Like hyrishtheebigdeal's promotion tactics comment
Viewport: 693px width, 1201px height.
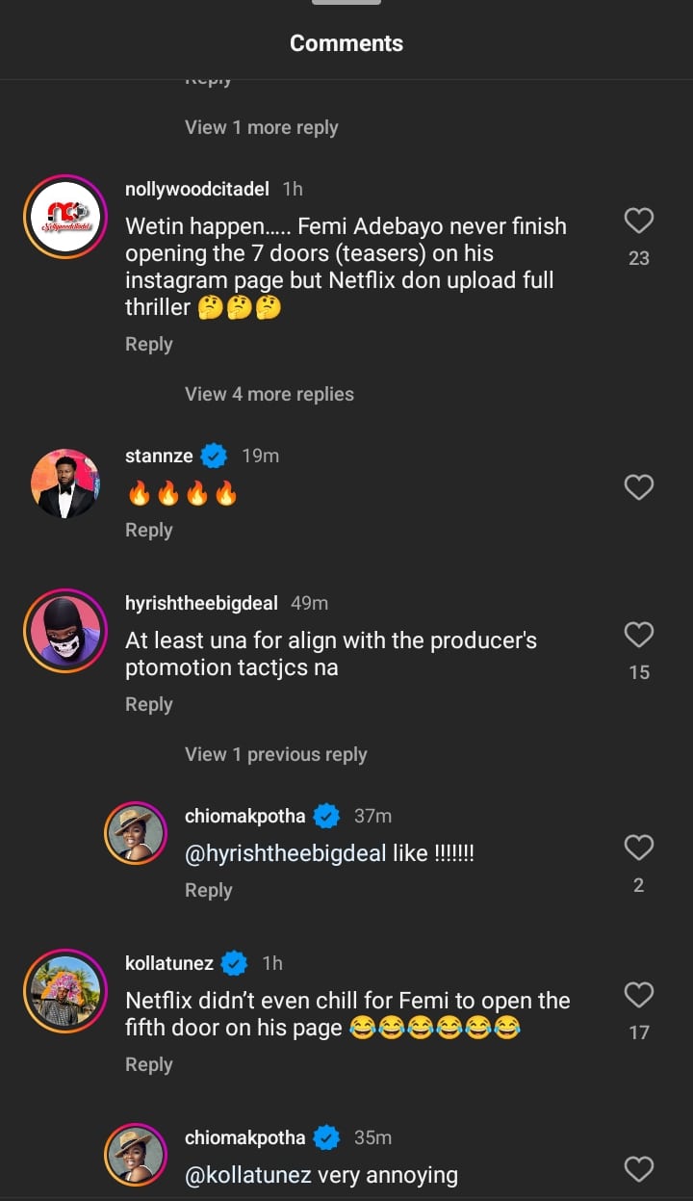point(639,635)
